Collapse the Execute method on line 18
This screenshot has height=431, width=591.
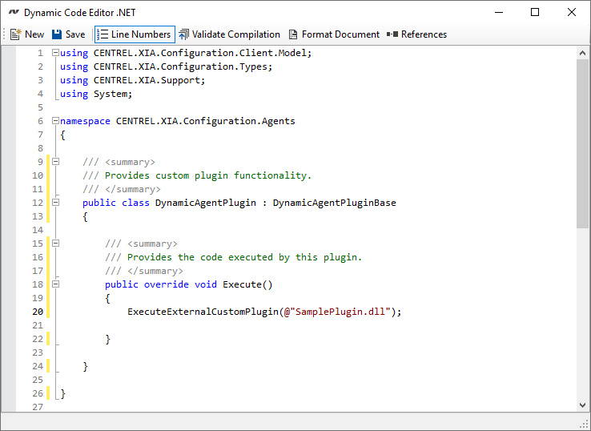[x=55, y=284]
